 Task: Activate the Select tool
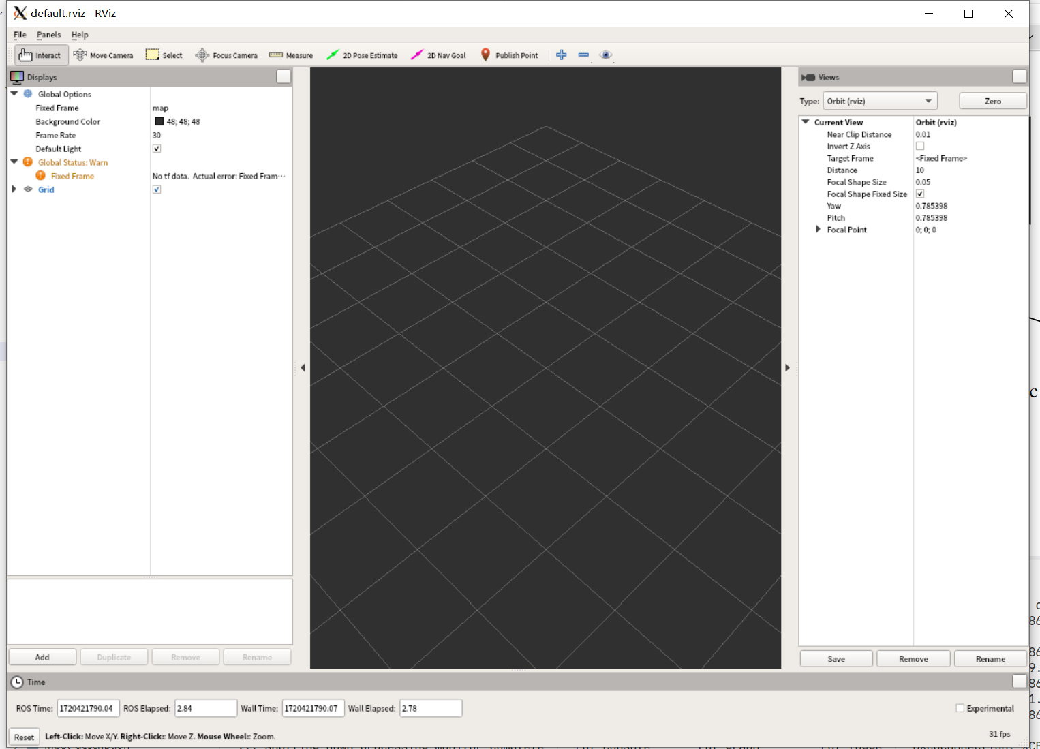pos(164,55)
